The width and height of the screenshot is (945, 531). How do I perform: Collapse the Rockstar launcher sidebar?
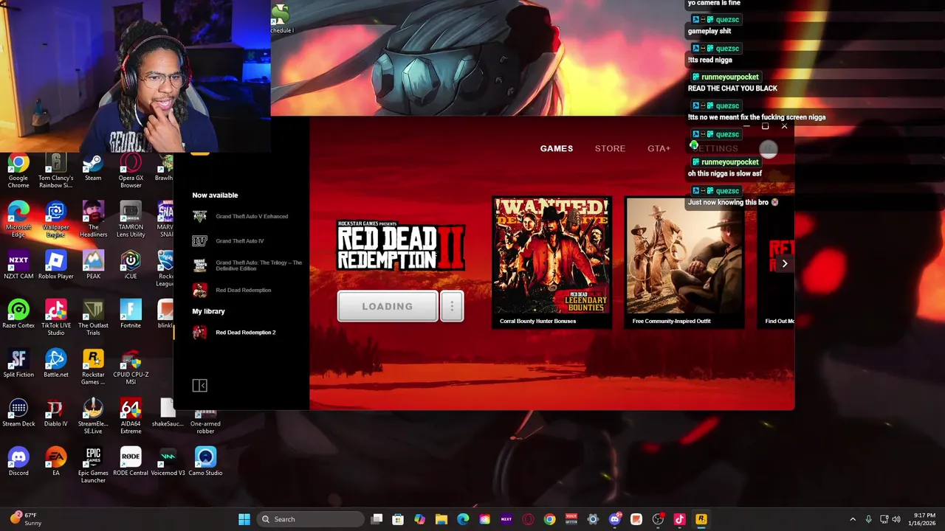pyautogui.click(x=199, y=386)
